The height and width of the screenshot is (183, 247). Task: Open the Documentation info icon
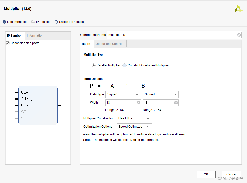tap(4, 22)
